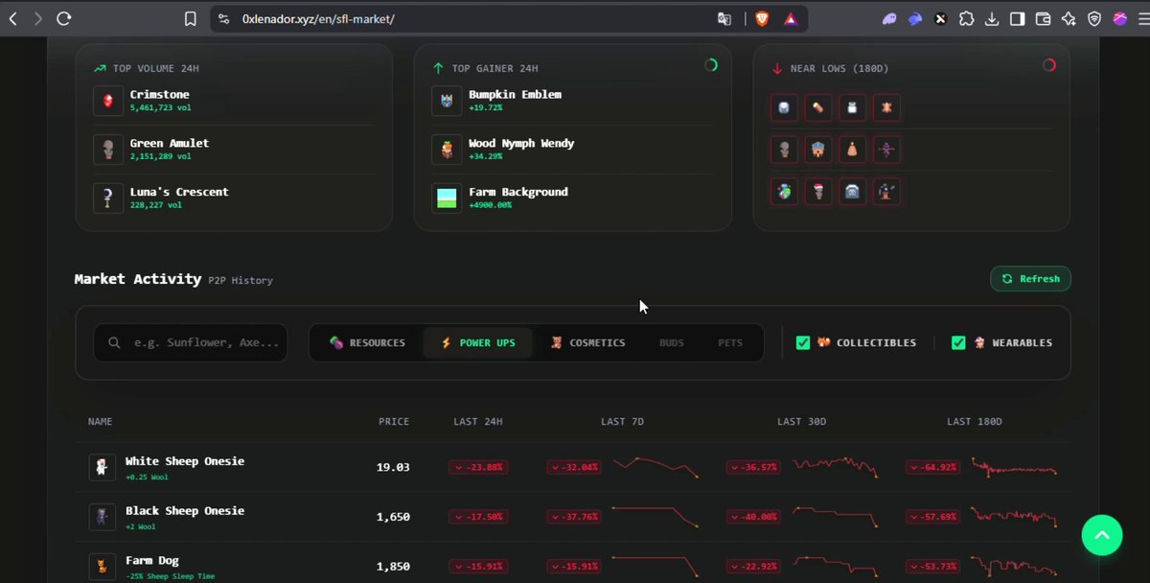The width and height of the screenshot is (1150, 583).
Task: Open Brave Leo AI sparkle icon
Action: [x=1069, y=18]
